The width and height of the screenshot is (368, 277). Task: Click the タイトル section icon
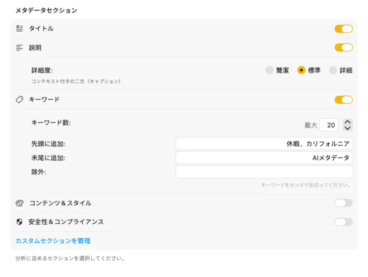click(20, 28)
